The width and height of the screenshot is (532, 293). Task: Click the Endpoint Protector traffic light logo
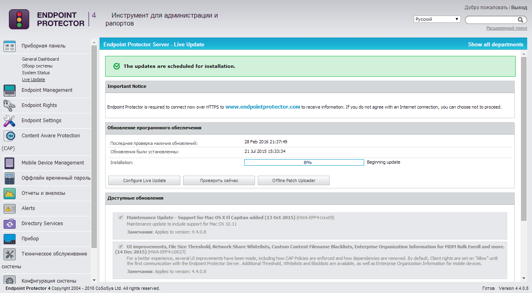click(19, 19)
